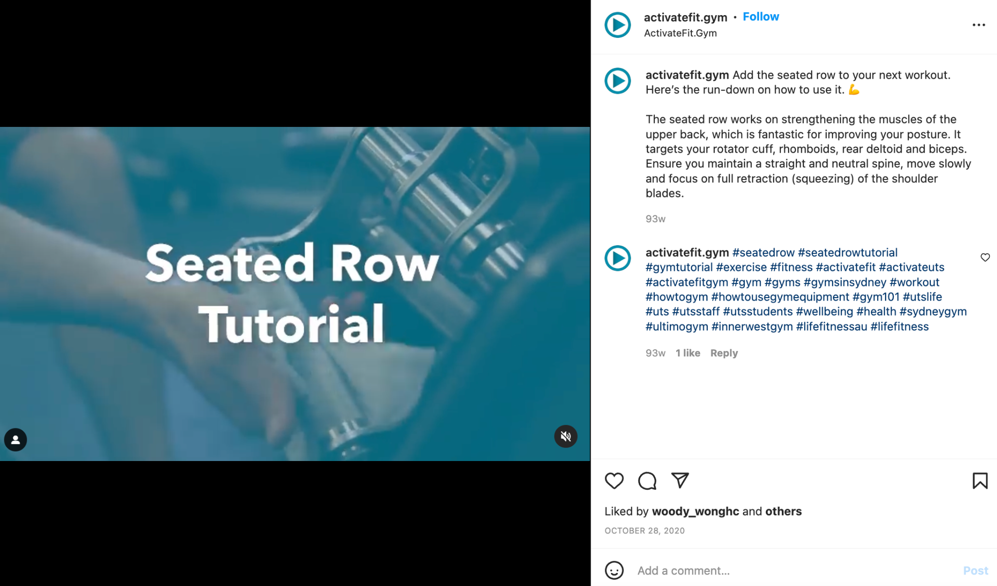Reply to the hashtag comment

724,353
